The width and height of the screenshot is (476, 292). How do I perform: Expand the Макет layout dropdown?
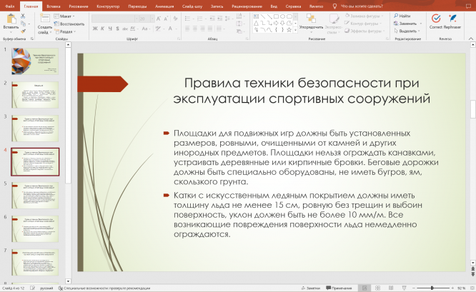[66, 15]
